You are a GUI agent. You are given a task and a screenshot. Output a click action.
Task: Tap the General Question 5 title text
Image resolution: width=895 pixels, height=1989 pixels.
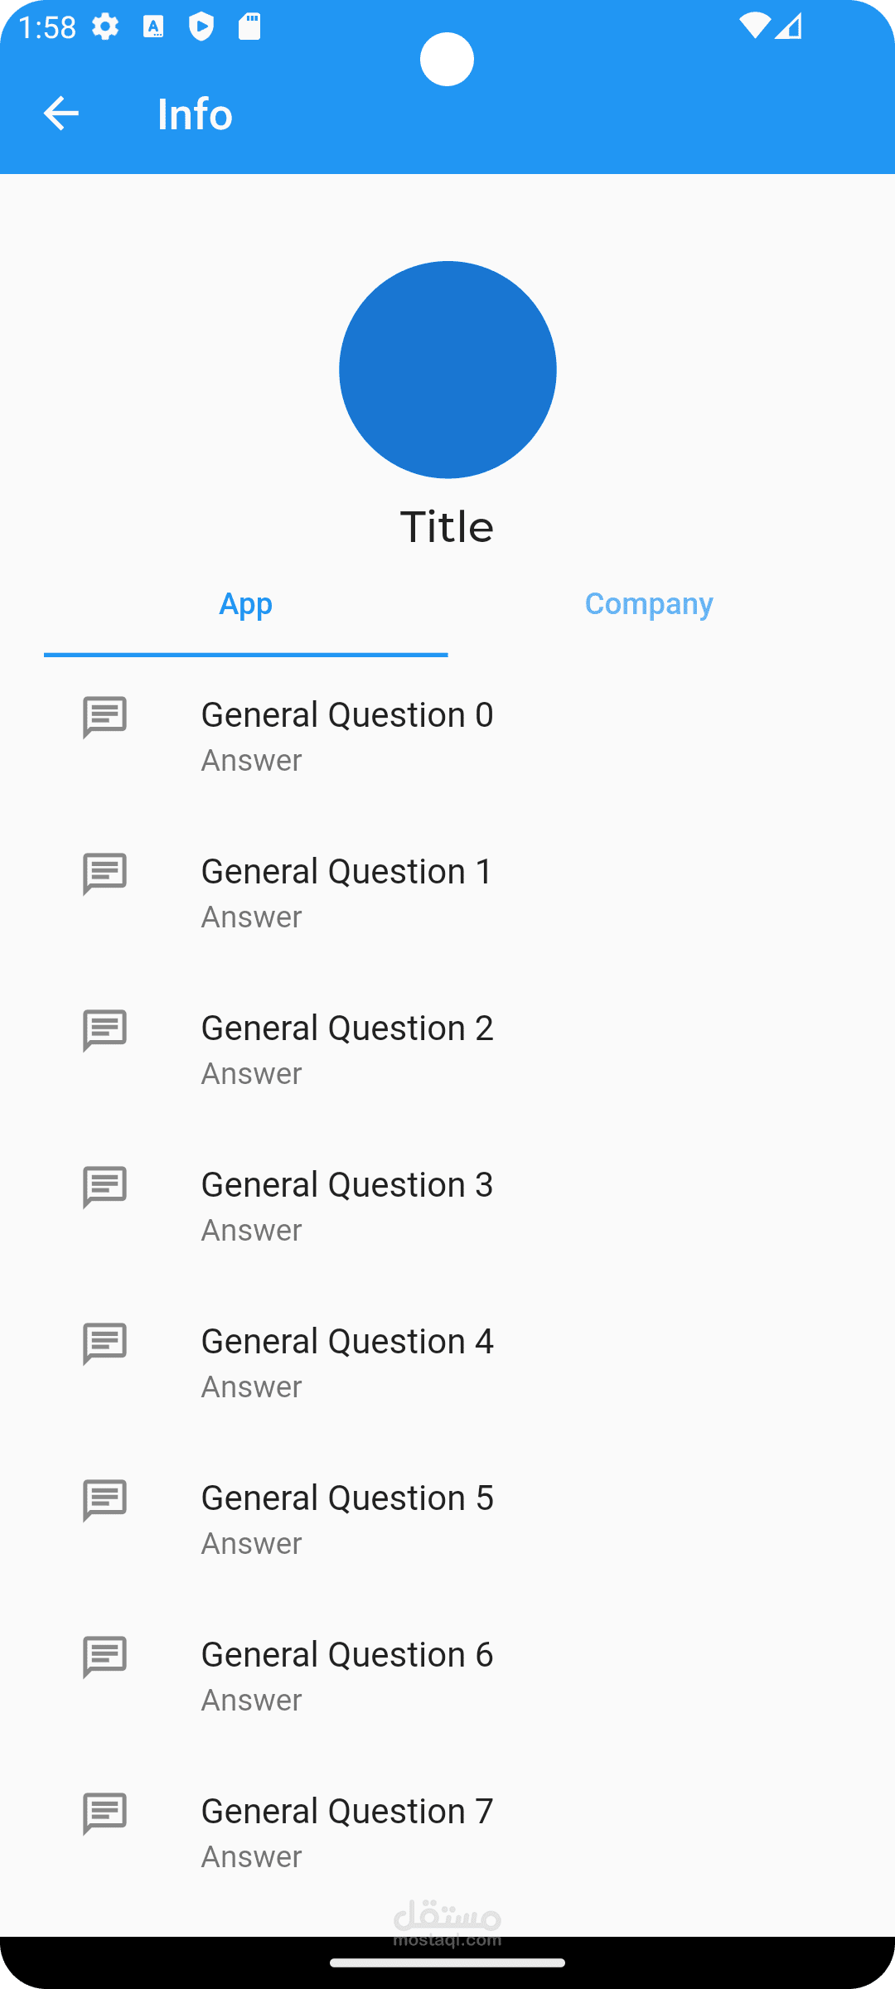point(346,1498)
